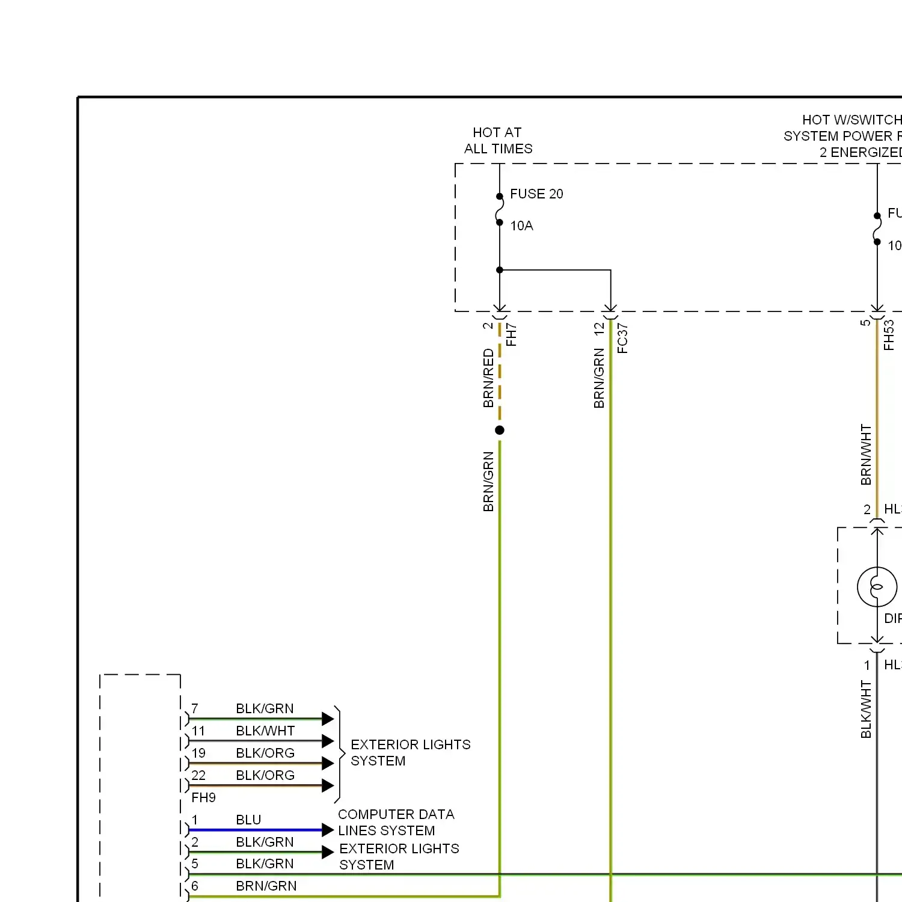Click the arrowhead on pin 2 BLK/GRN wire
The width and height of the screenshot is (902, 902).
[328, 852]
